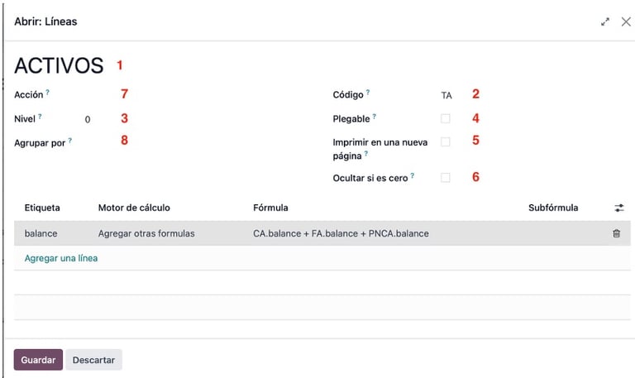The image size is (635, 378).
Task: Expand dialog to full screen
Action: [605, 22]
